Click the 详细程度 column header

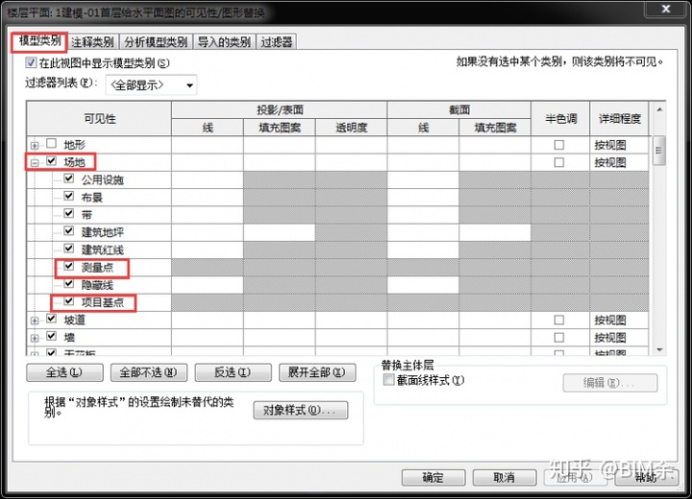pos(619,119)
